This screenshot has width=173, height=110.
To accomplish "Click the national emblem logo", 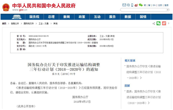I will coord(6,7).
